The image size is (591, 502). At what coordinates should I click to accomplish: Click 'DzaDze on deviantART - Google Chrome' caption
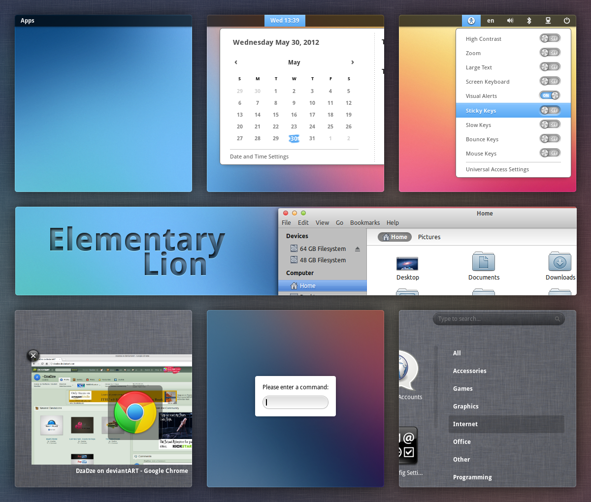[x=132, y=471]
